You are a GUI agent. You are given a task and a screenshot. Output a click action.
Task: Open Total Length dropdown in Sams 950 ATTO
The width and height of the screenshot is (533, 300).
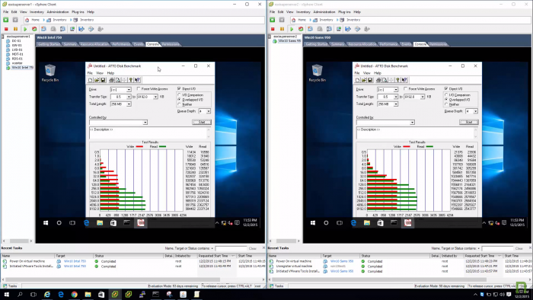click(396, 104)
